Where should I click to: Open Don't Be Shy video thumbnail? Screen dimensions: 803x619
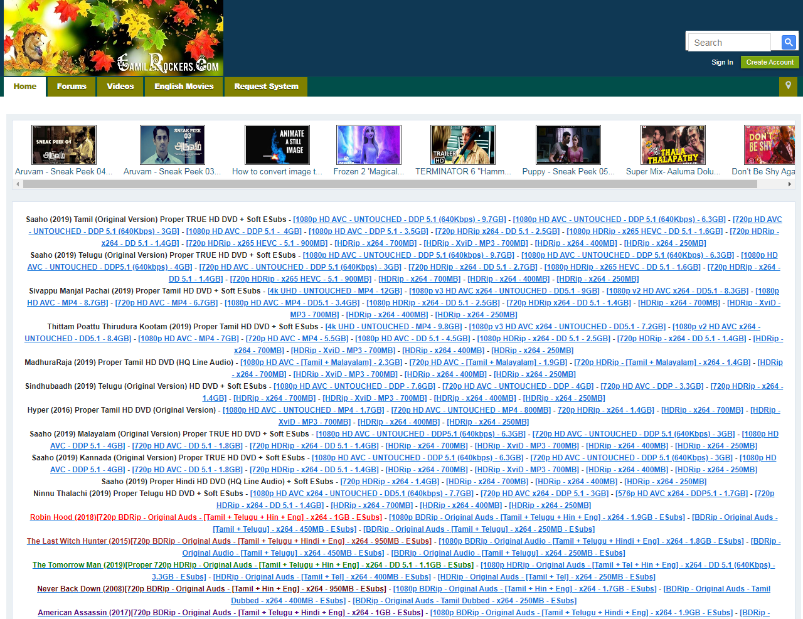tap(770, 145)
